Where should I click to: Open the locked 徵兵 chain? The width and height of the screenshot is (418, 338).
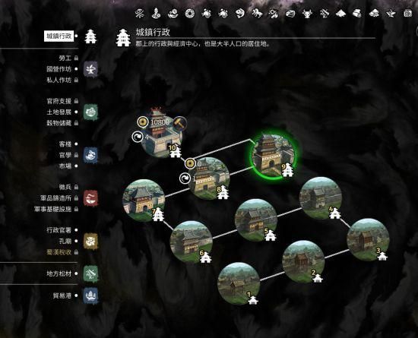65,187
